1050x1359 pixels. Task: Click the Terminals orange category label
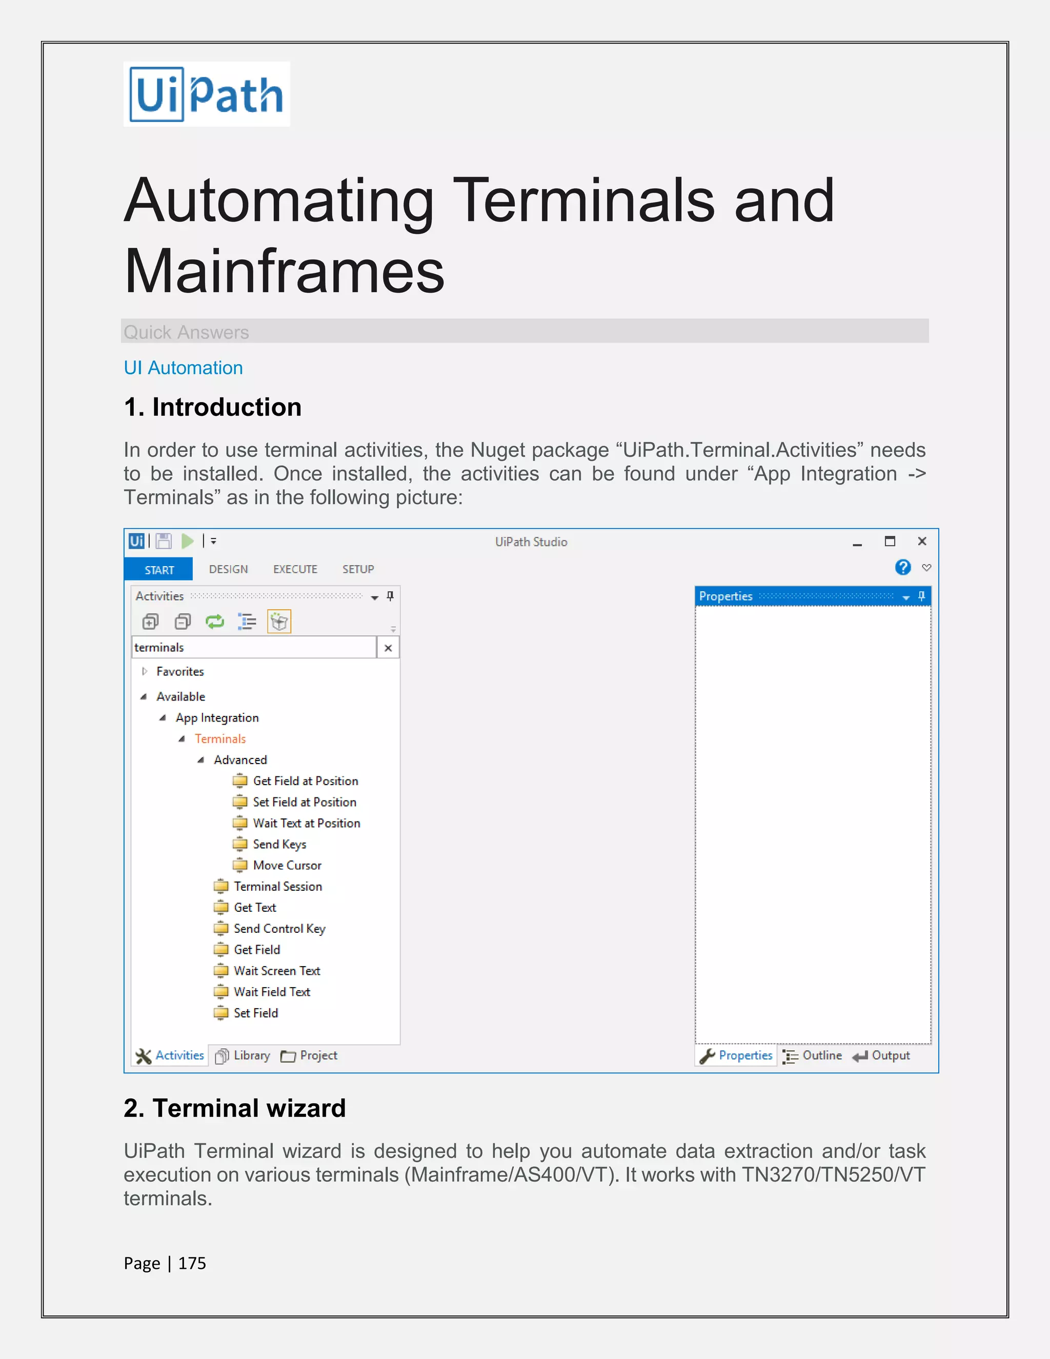pyautogui.click(x=220, y=739)
